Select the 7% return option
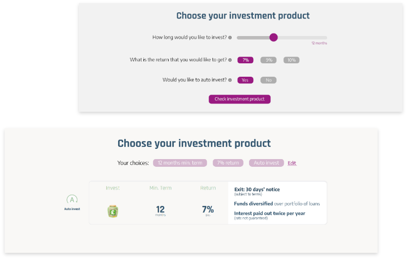 coord(245,60)
